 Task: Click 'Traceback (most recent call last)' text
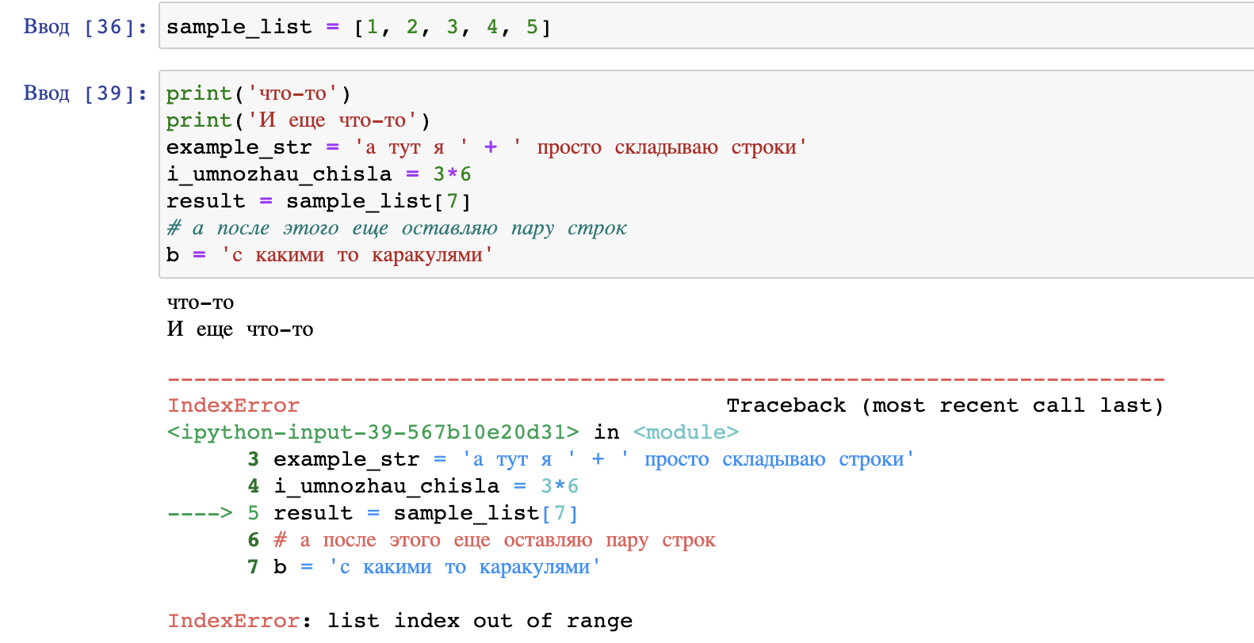click(944, 405)
